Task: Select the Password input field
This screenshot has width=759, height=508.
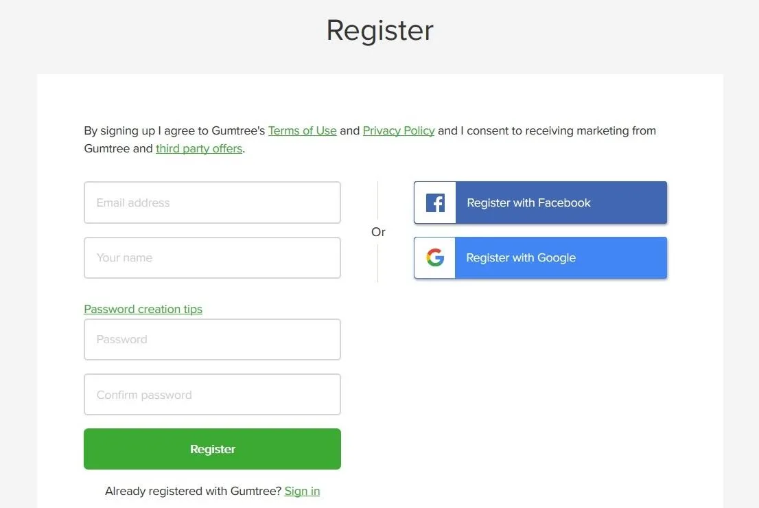Action: click(x=212, y=339)
